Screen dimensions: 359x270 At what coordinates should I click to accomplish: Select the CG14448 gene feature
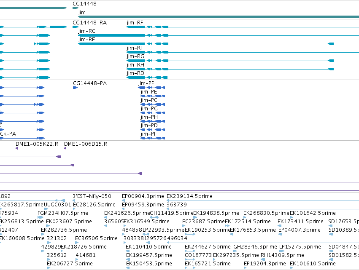pos(76,8)
